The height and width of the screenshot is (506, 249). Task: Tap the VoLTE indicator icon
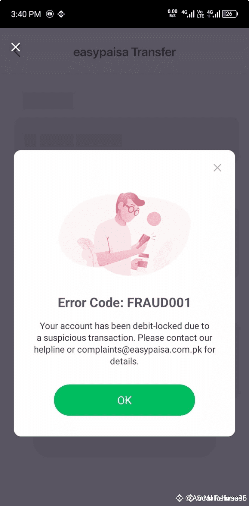(x=200, y=14)
